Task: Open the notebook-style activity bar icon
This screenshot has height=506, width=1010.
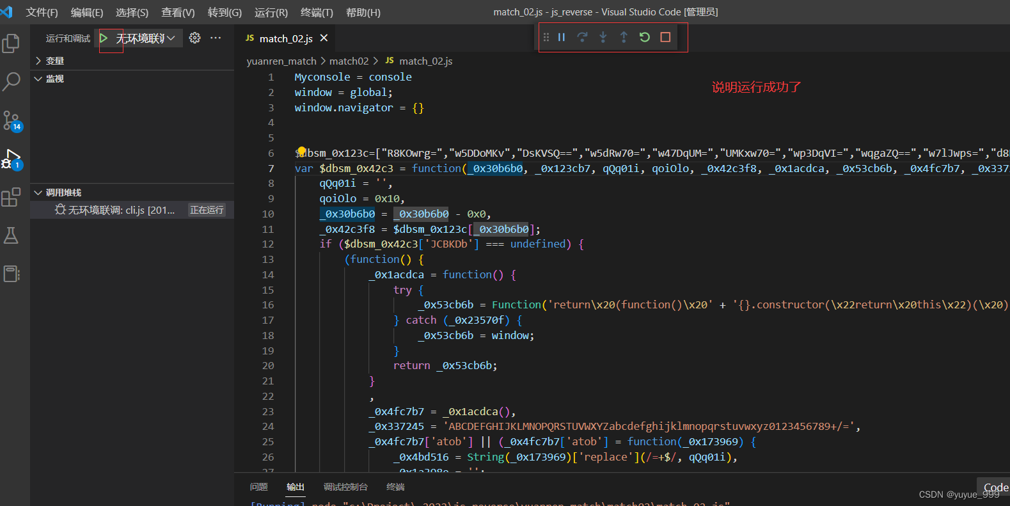Action: 12,274
